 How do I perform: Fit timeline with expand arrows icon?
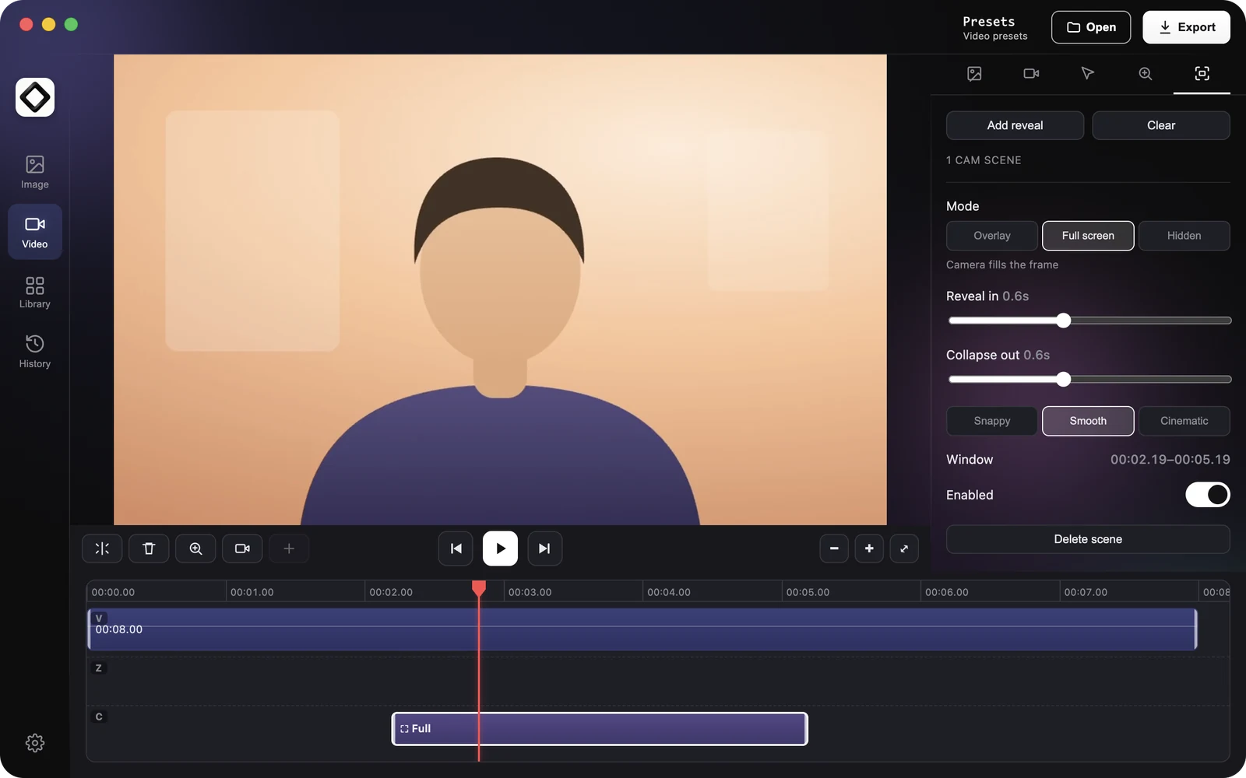[904, 548]
